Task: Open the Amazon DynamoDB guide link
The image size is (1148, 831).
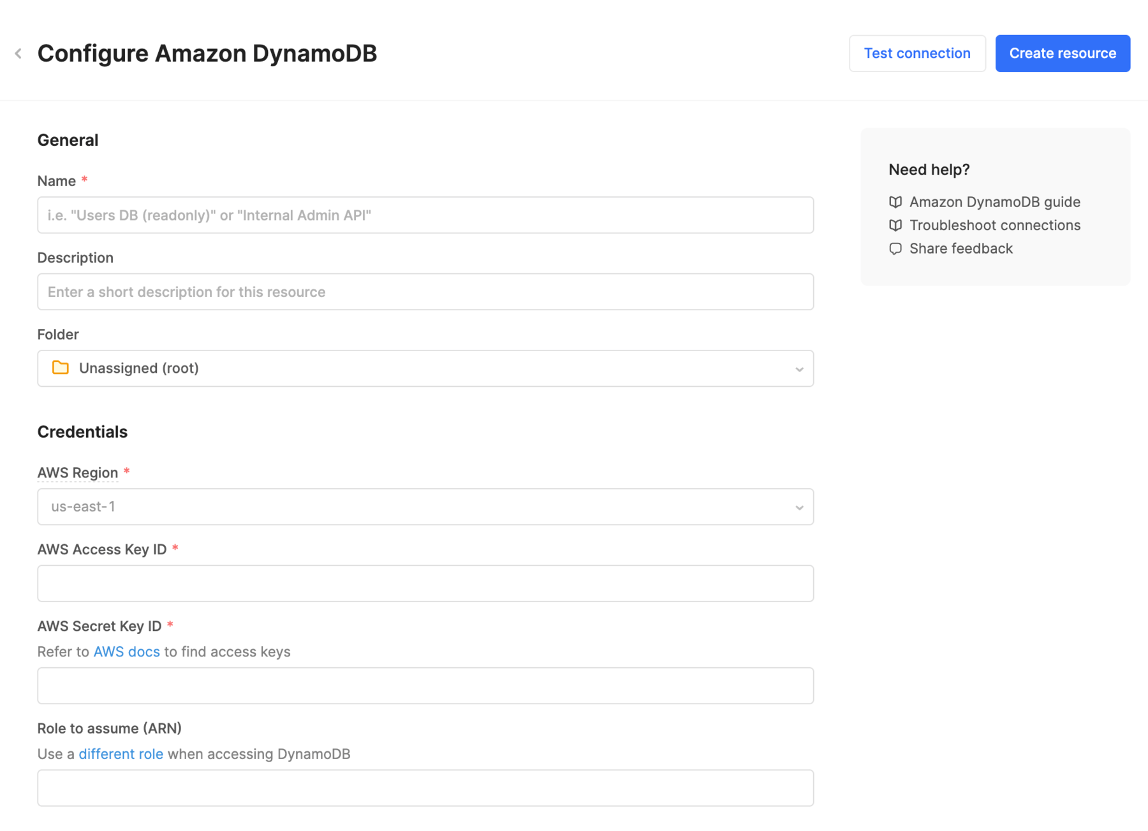Action: [994, 202]
